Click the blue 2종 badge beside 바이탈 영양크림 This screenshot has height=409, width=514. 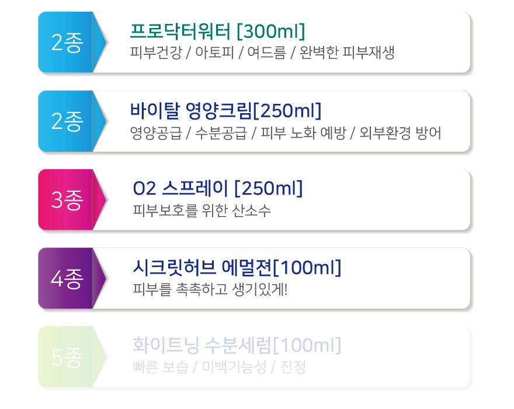tap(71, 121)
